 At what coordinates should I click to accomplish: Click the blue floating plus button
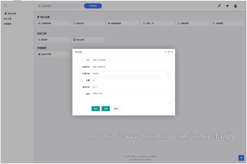tap(241, 158)
